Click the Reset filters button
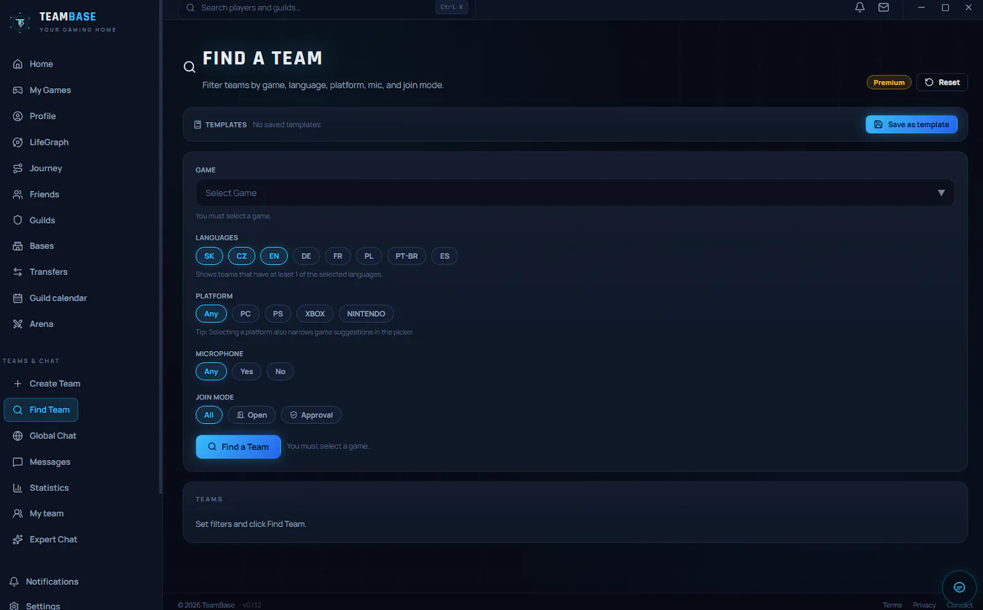 [x=942, y=82]
